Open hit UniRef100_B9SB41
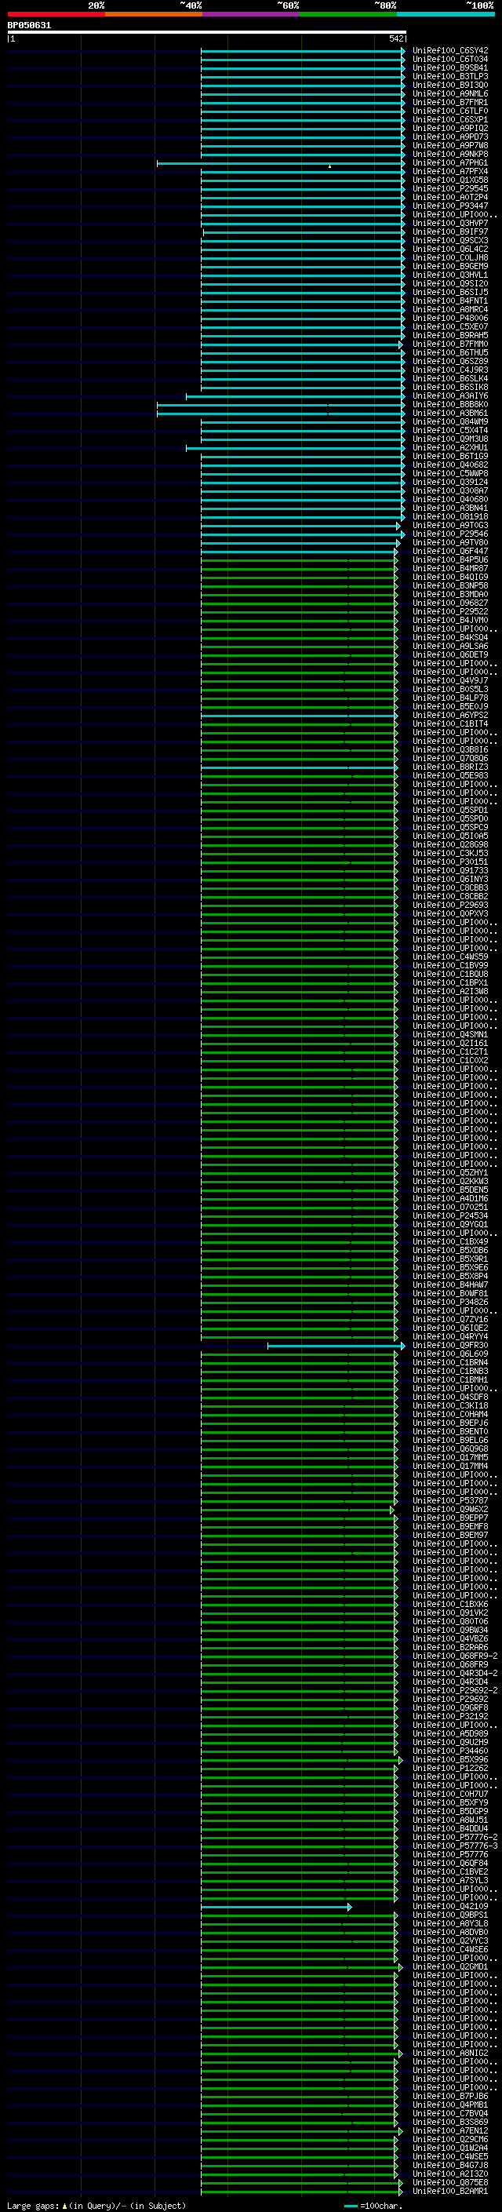This screenshot has height=2212, width=502. pyautogui.click(x=449, y=67)
